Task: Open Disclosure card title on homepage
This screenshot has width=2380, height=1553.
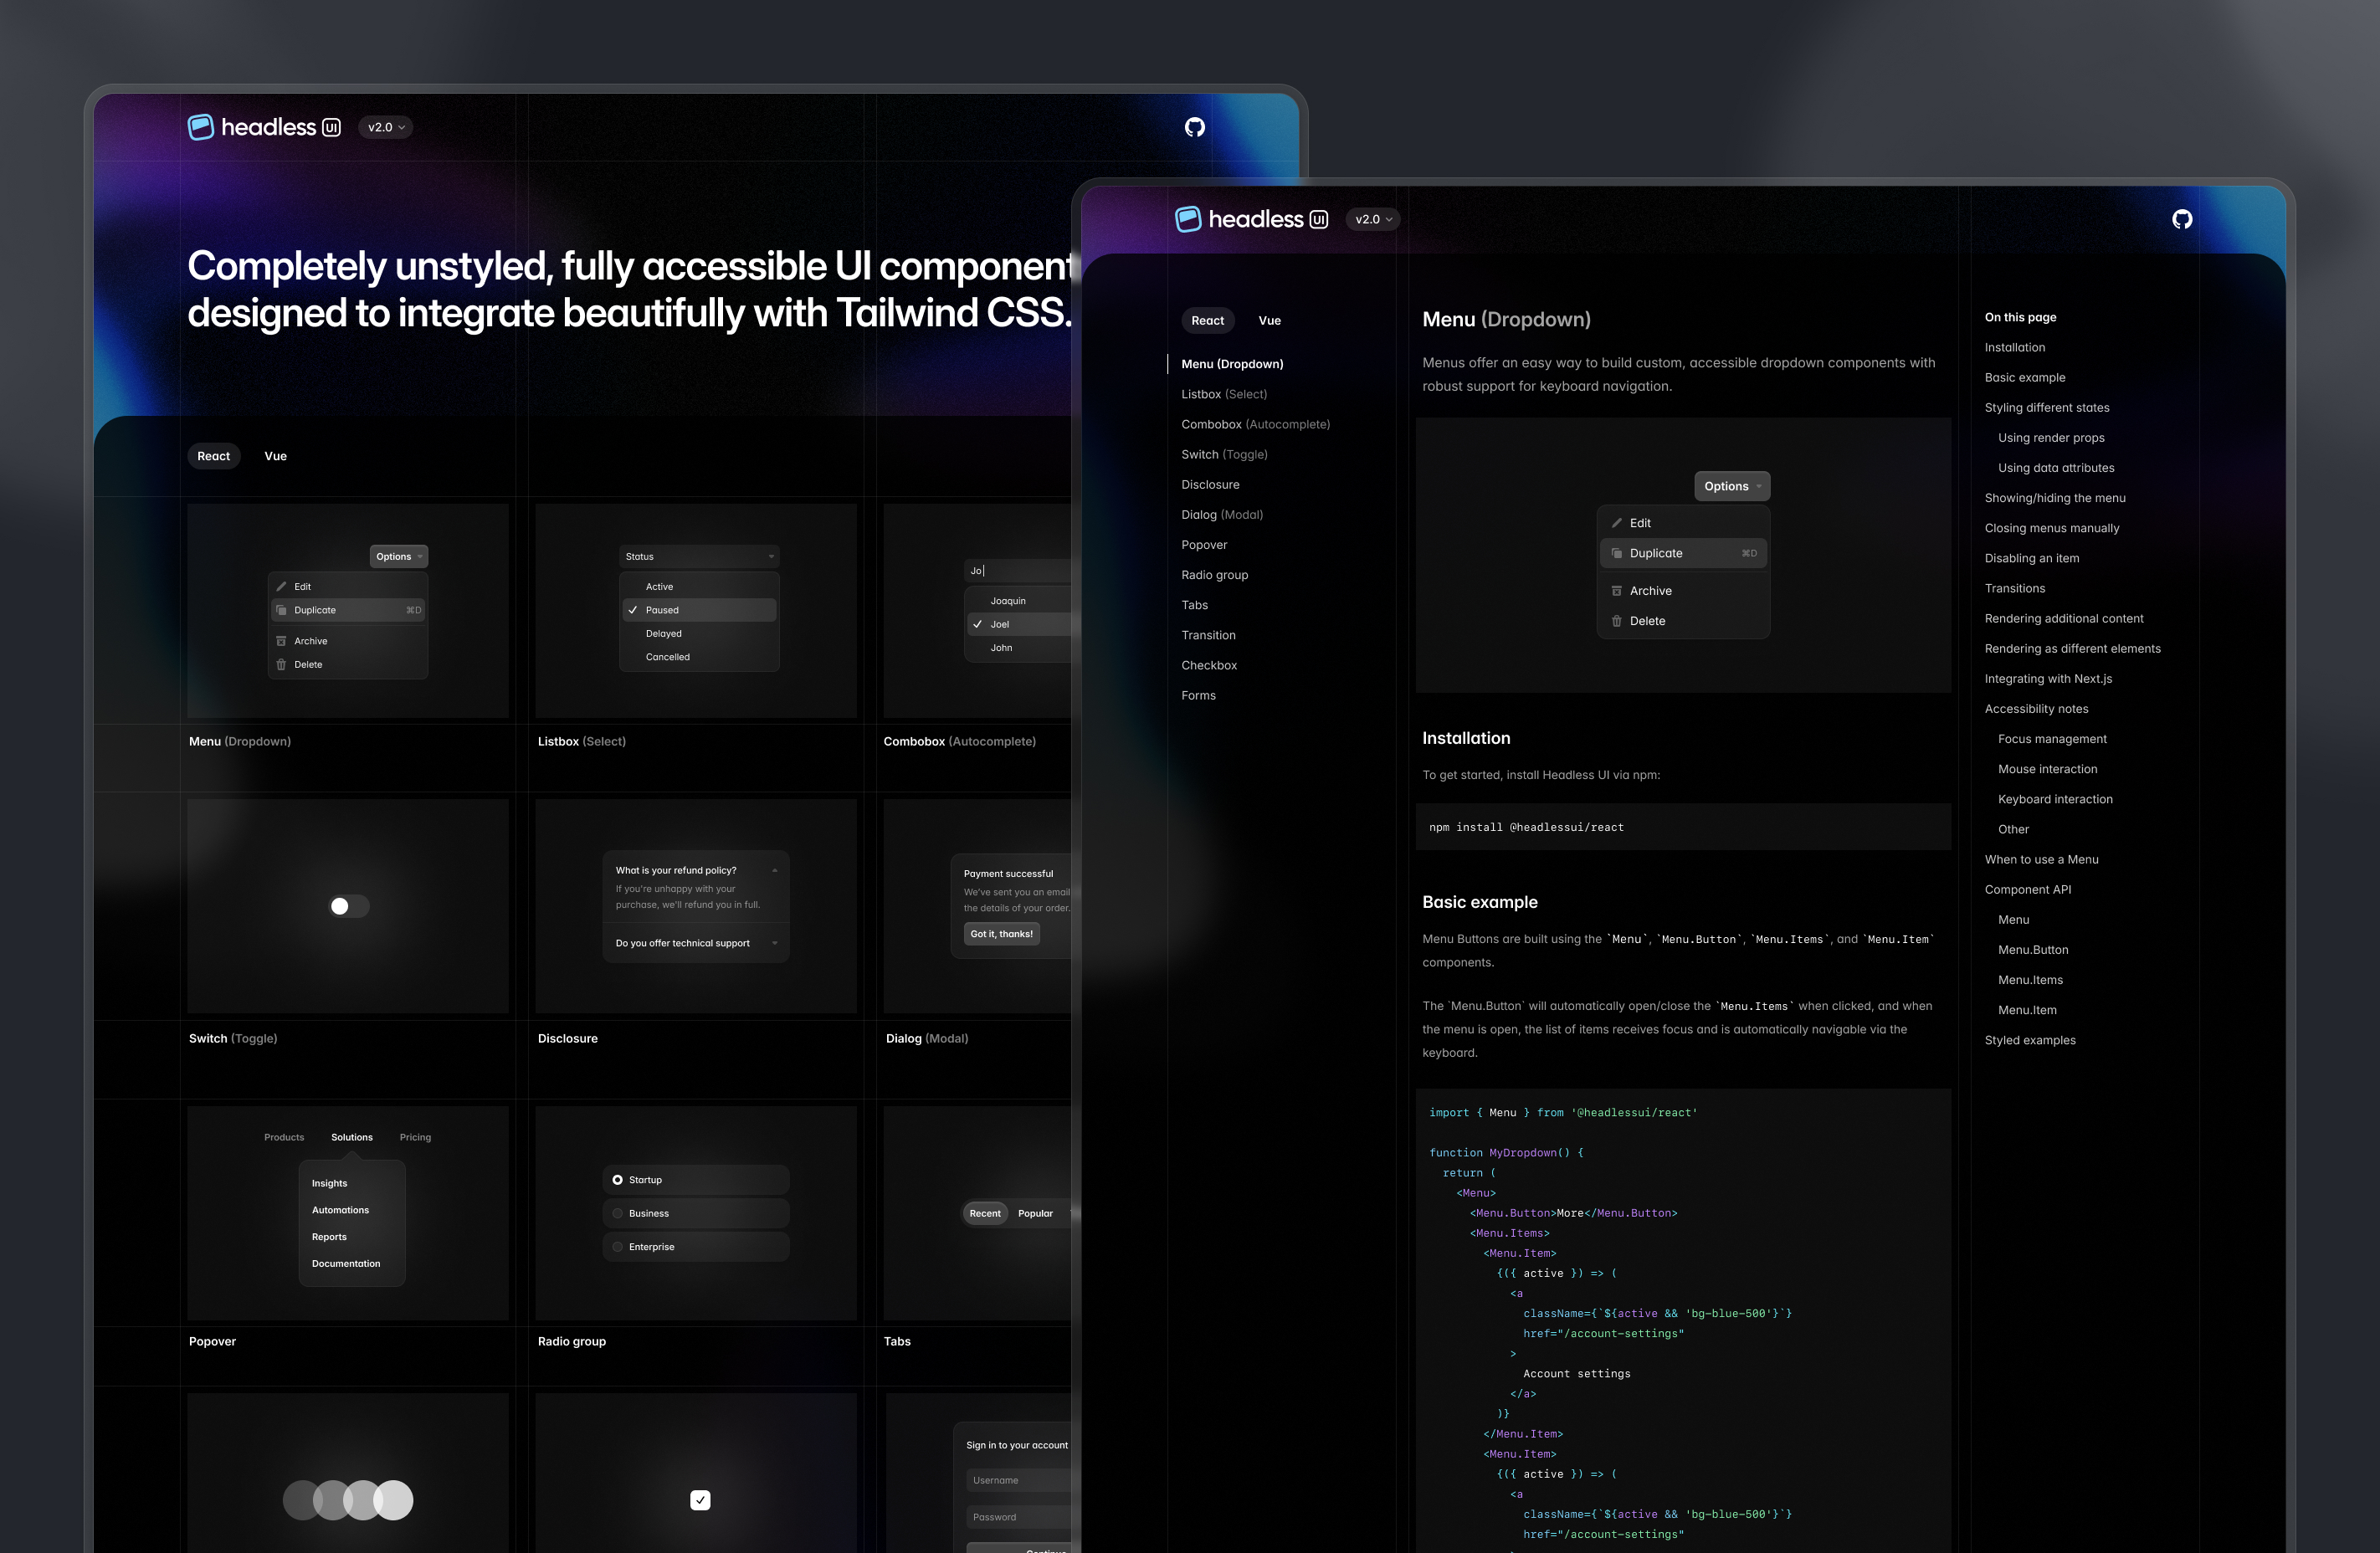Action: point(567,1039)
